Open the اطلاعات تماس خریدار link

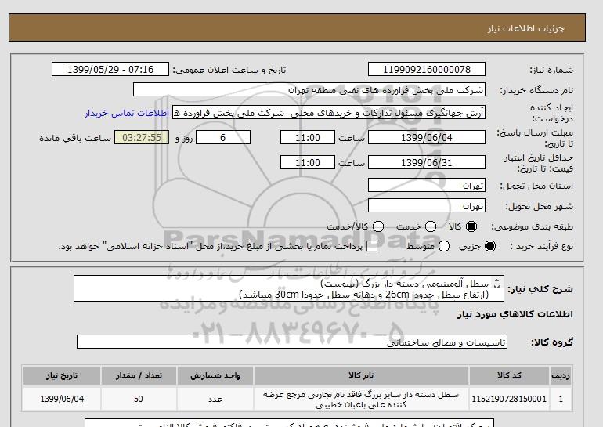click(127, 114)
